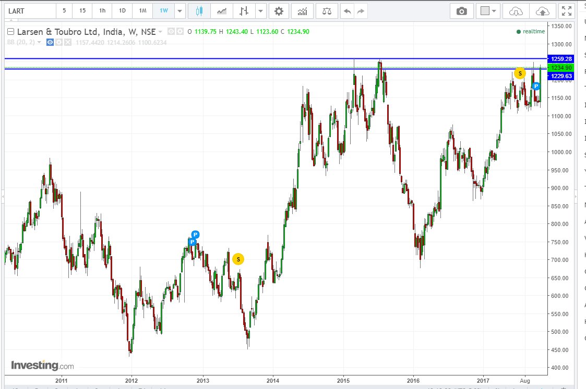Open settings gear beside the symbol title

[x=180, y=32]
